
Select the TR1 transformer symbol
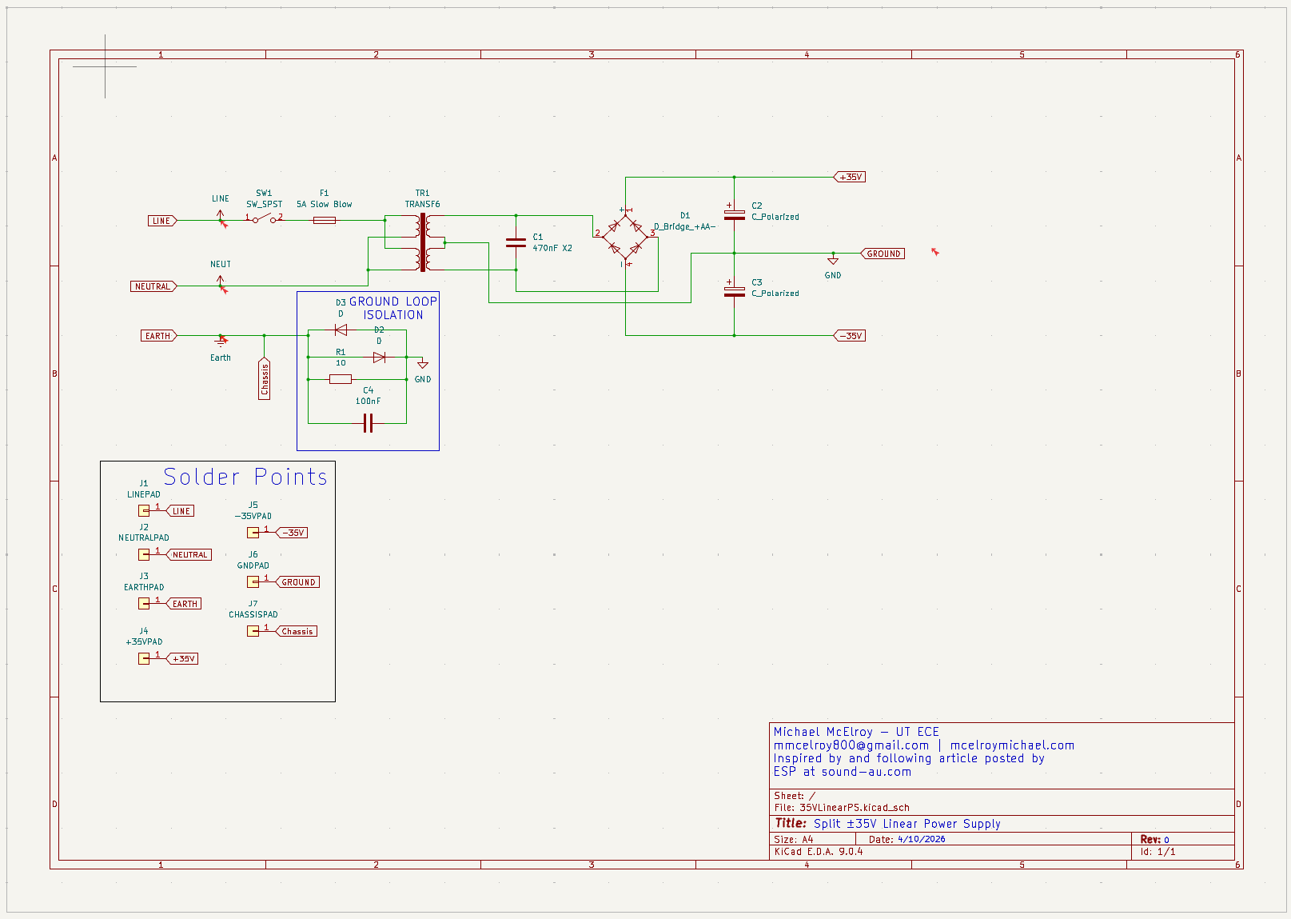coord(422,242)
